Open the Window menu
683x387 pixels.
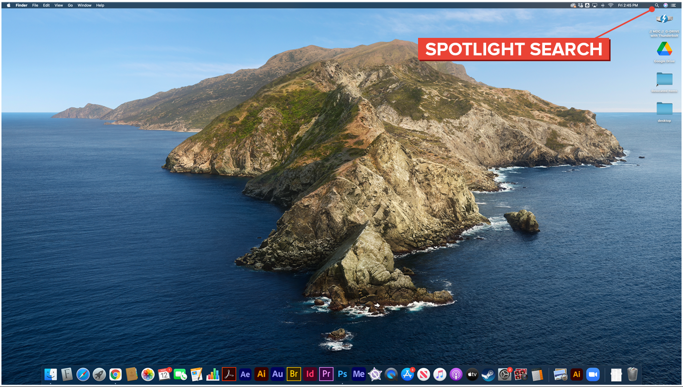coord(85,5)
